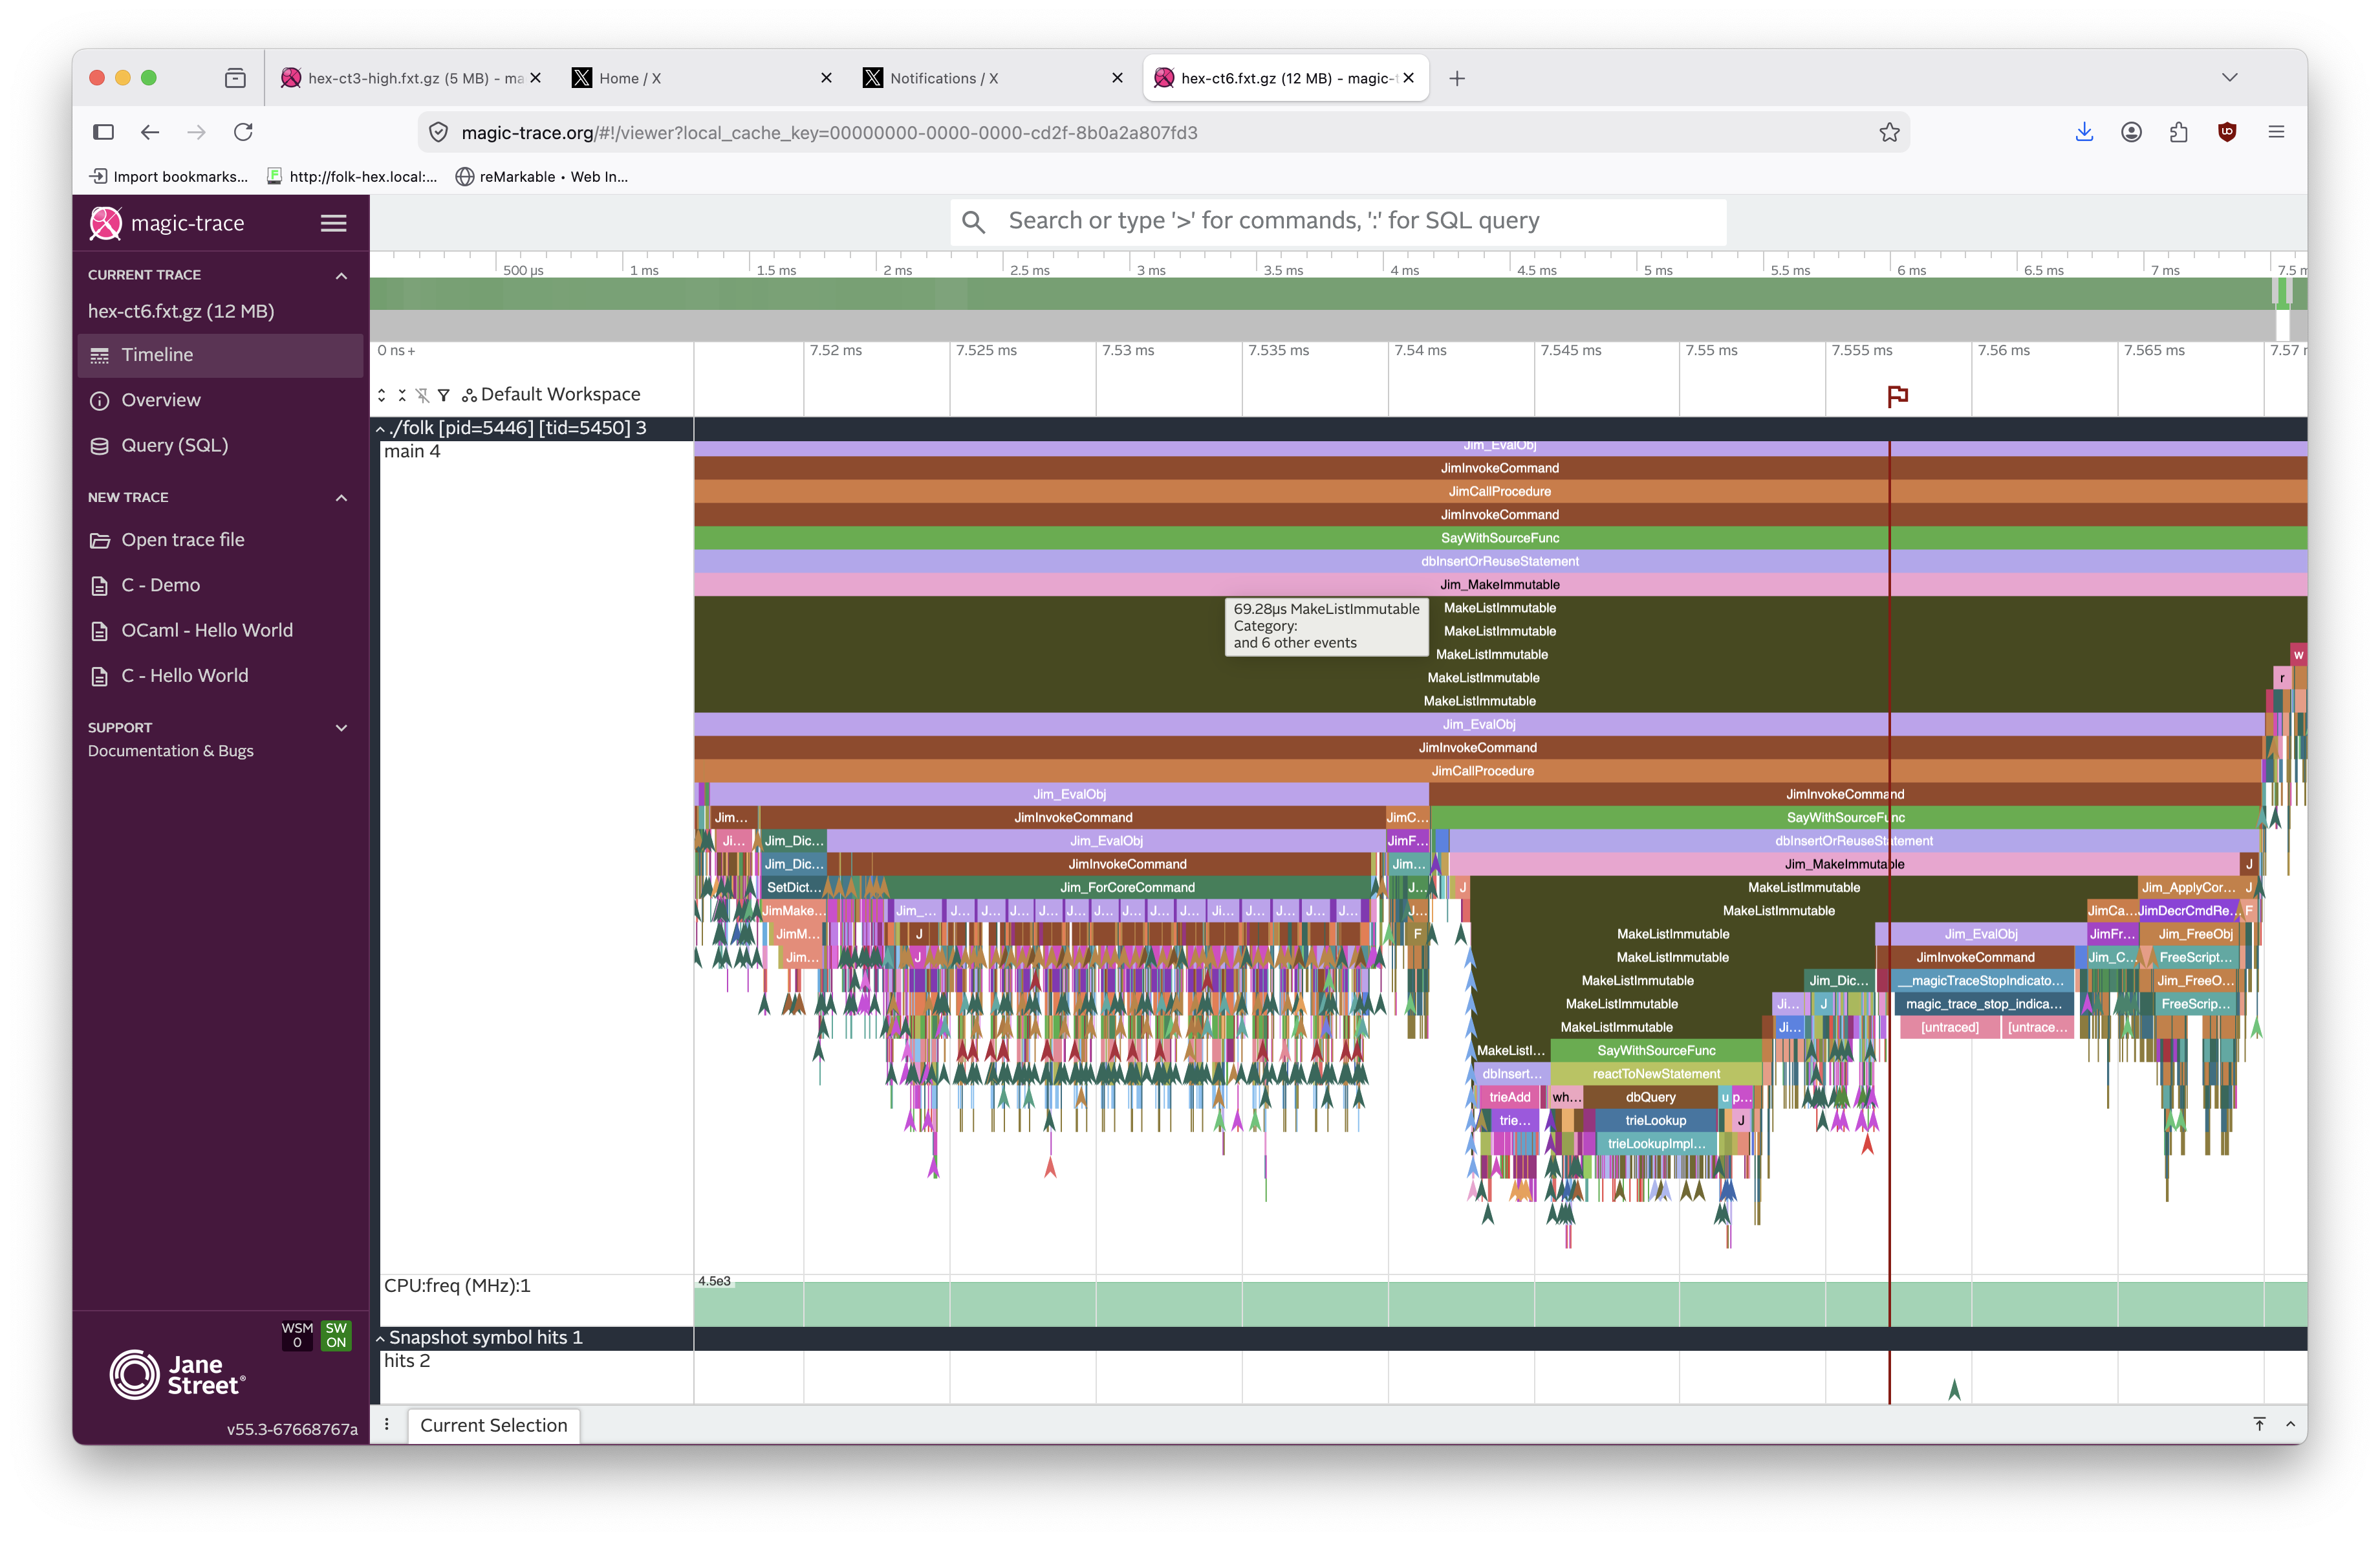
Task: Load C - Hello World example trace
Action: (x=220, y=676)
